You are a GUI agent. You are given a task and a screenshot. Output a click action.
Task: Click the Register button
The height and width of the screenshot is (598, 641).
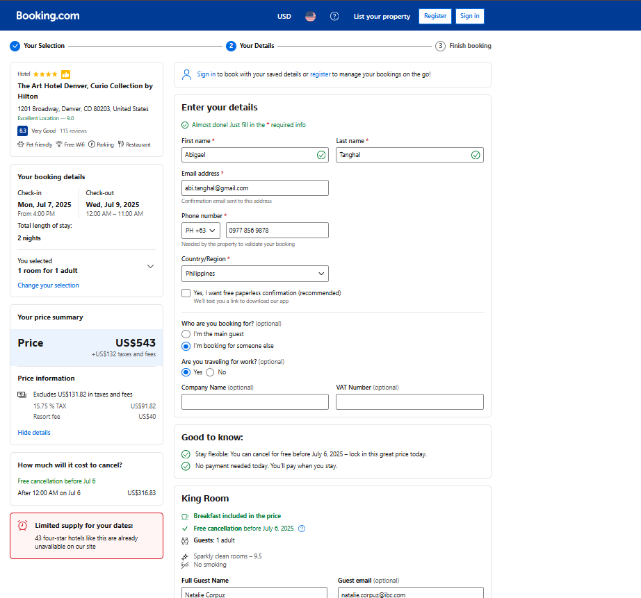click(x=435, y=16)
